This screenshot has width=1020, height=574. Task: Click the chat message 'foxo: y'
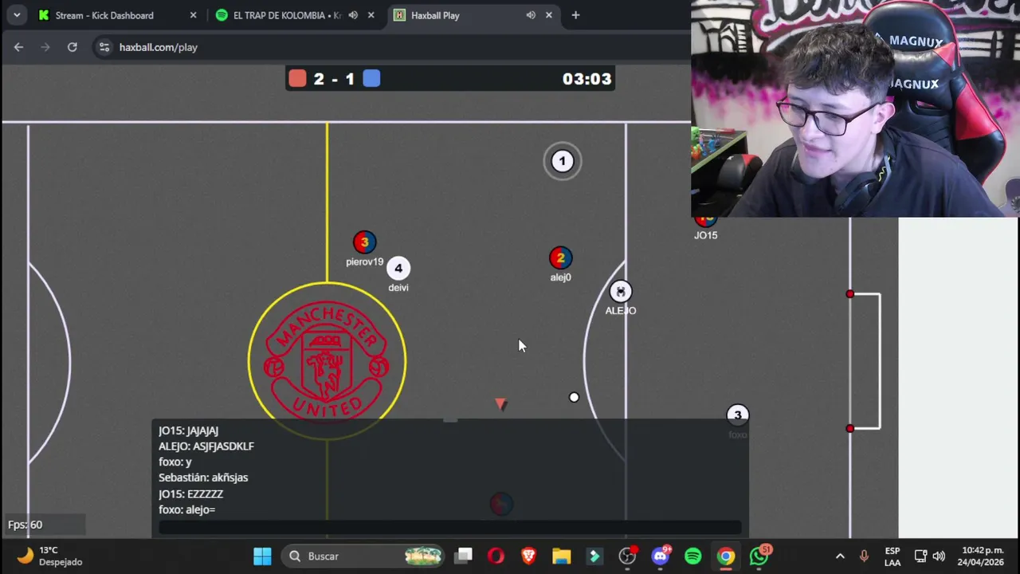click(x=175, y=462)
